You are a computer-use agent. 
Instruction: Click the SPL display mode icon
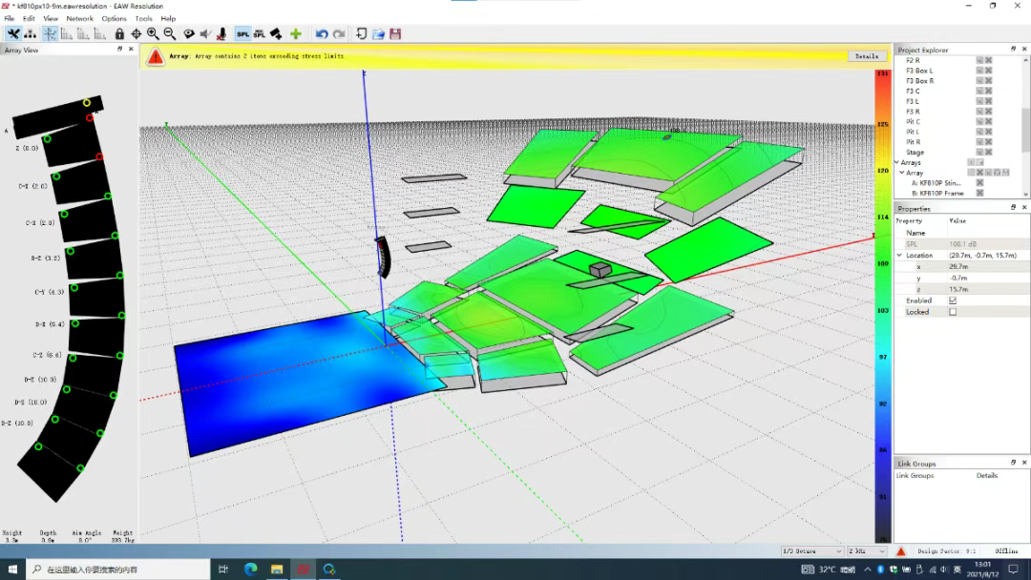pos(242,34)
